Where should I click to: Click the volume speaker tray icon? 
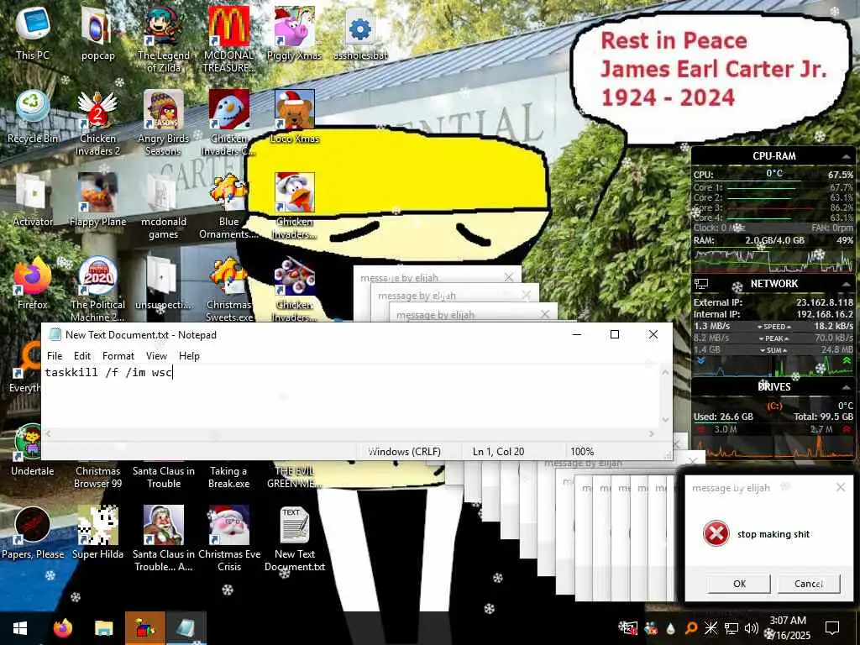tap(751, 628)
